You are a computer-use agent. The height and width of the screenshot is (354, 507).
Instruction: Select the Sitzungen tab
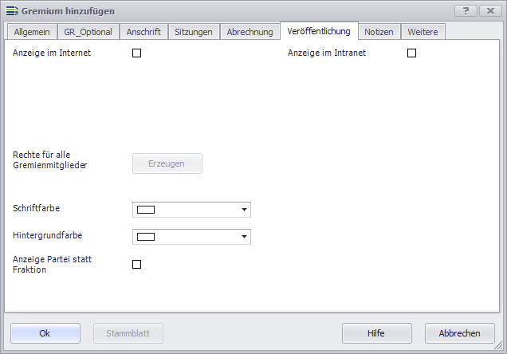pyautogui.click(x=194, y=32)
